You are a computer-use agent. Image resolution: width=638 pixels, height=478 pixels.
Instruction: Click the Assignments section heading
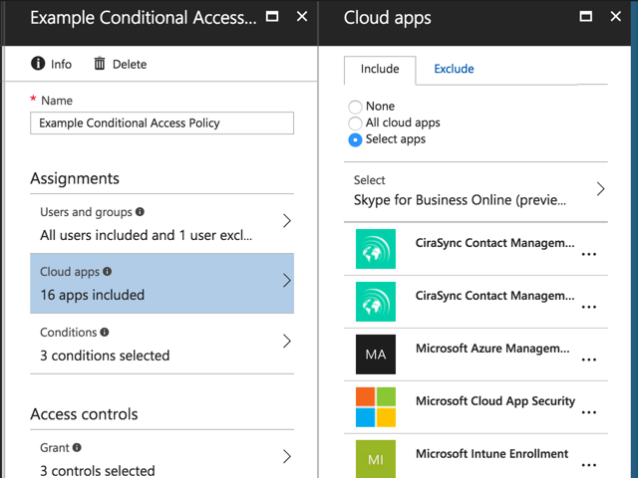pyautogui.click(x=75, y=178)
